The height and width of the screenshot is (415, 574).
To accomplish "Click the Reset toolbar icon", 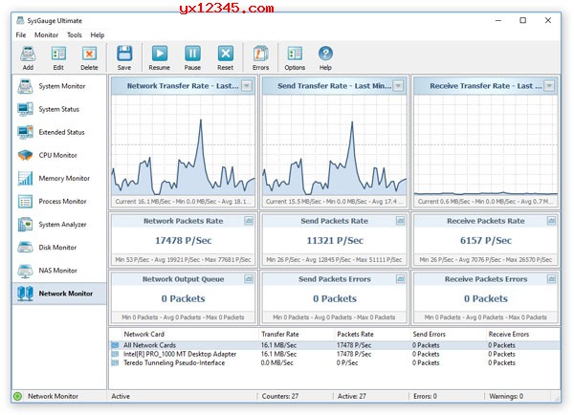I will coord(225,54).
